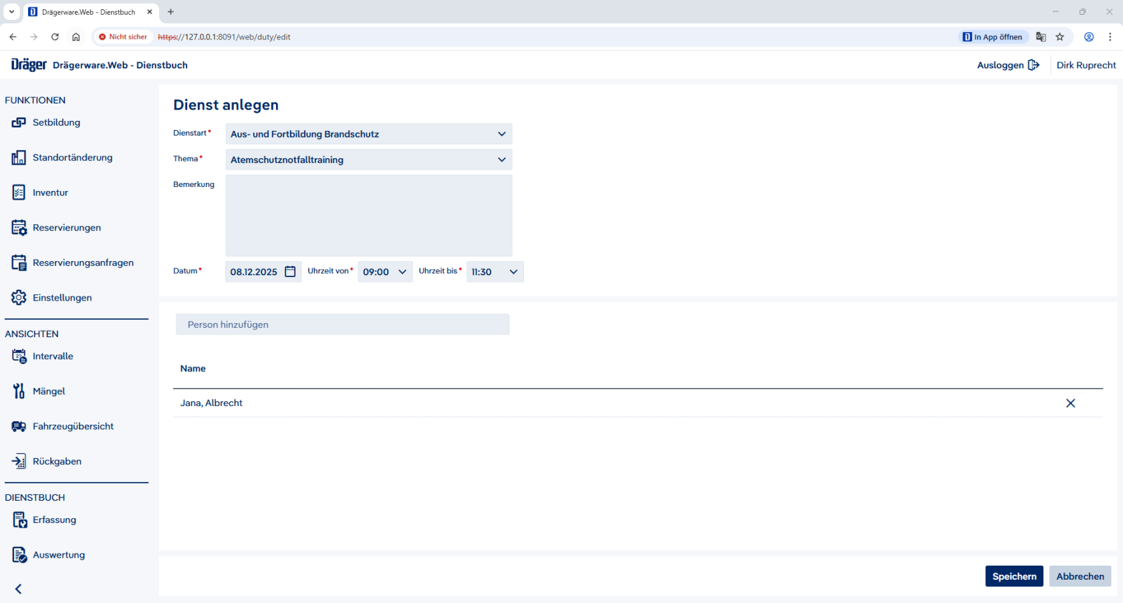The height and width of the screenshot is (603, 1123).
Task: Open the Setbildung function icon
Action: click(19, 123)
